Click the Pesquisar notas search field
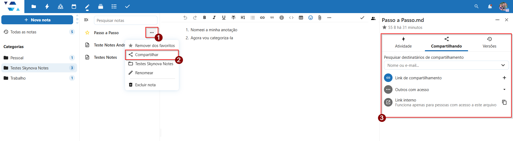The image size is (513, 141). 125,21
